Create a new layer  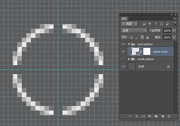[x=163, y=116]
